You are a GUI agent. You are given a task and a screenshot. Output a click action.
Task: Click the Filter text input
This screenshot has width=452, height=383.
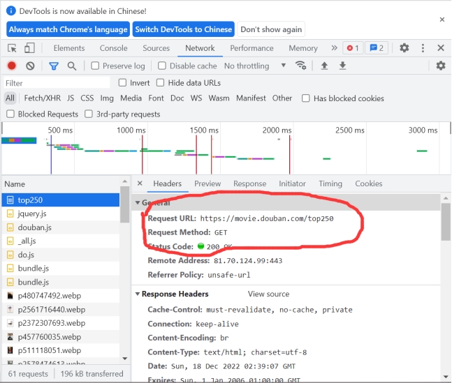(x=57, y=83)
